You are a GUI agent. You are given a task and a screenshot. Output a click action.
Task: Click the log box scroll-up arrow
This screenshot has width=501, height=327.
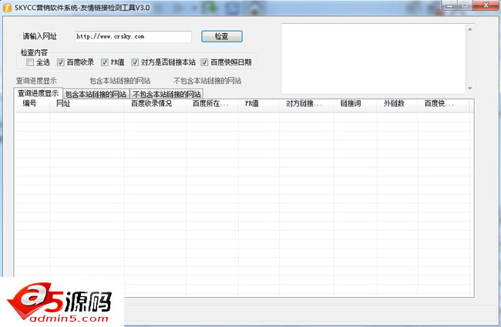click(x=470, y=29)
